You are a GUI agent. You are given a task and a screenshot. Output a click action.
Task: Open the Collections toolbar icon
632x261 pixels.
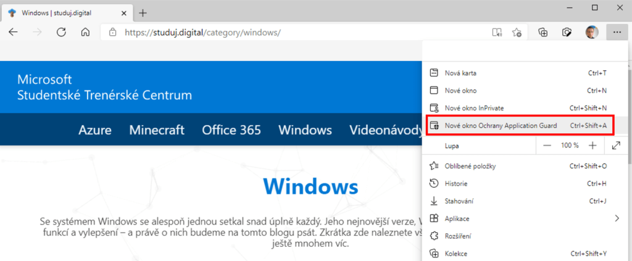(x=543, y=32)
